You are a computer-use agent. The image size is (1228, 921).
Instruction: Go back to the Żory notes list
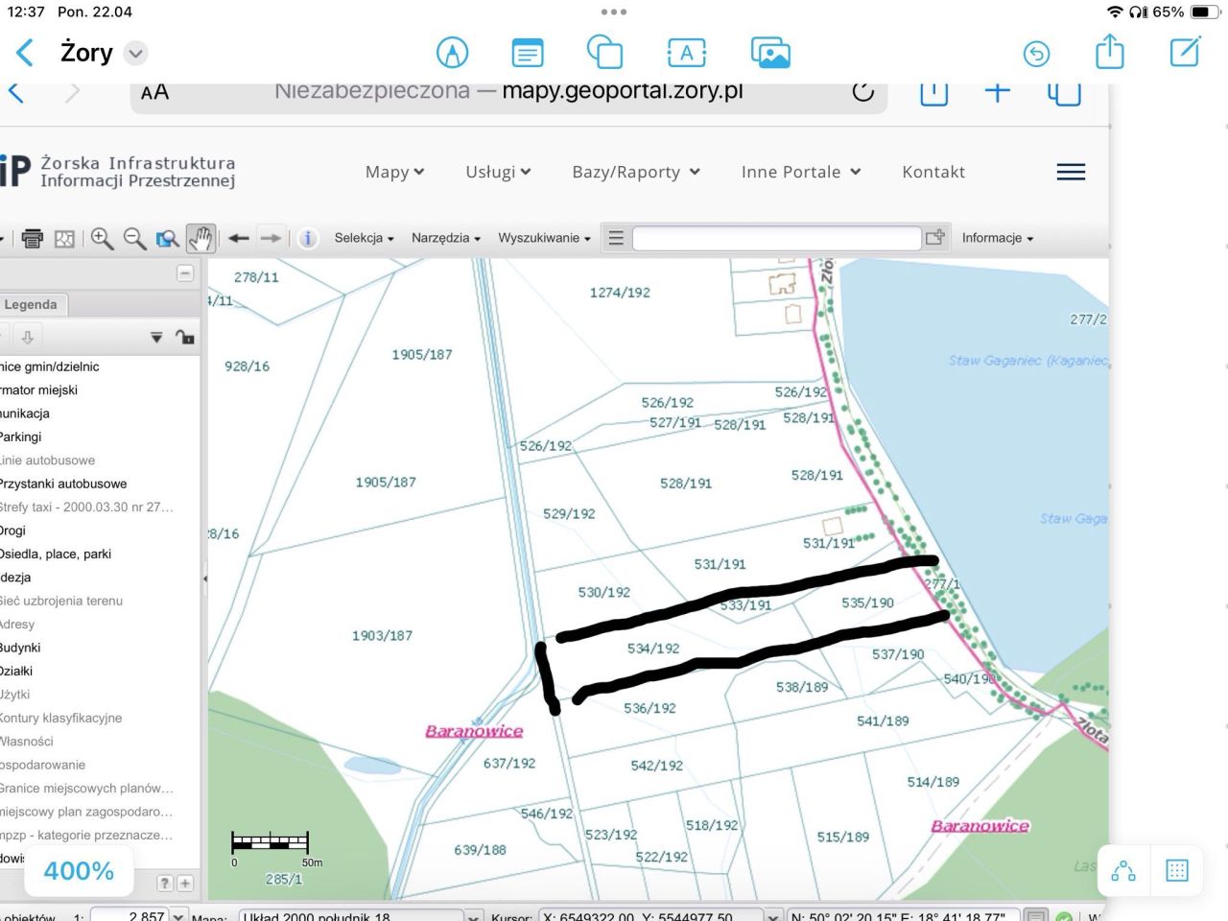click(25, 53)
